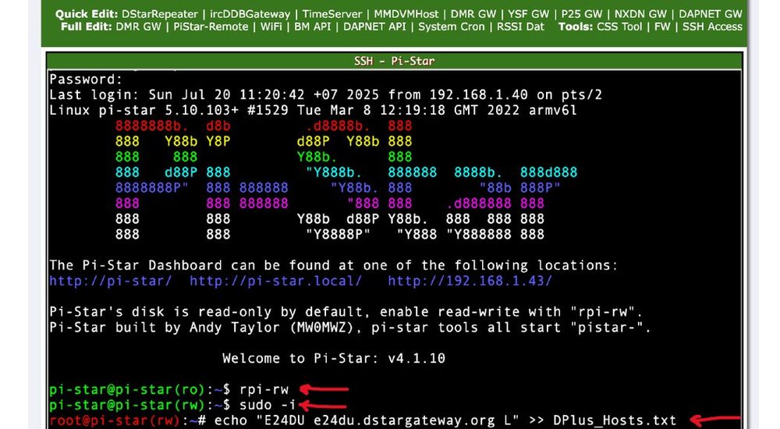Open NXDN GW quick edit link
The height and width of the screenshot is (429, 780).
[640, 15]
